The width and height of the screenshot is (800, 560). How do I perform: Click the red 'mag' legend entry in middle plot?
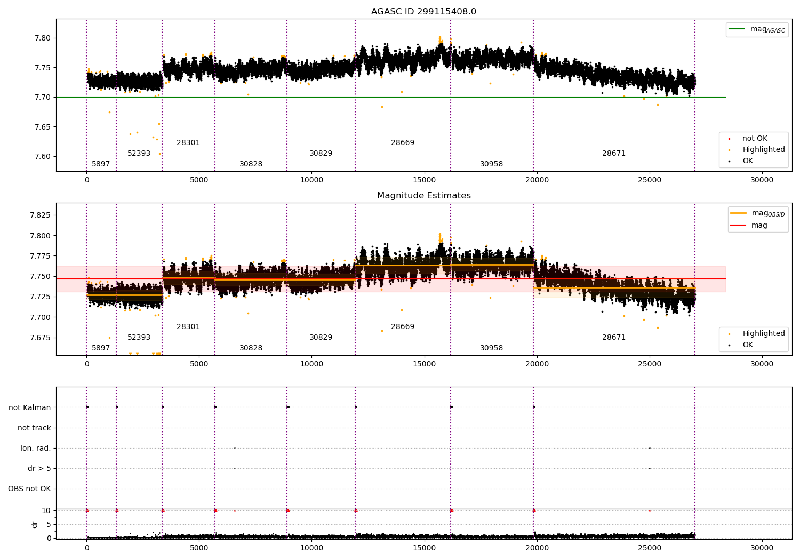749,226
